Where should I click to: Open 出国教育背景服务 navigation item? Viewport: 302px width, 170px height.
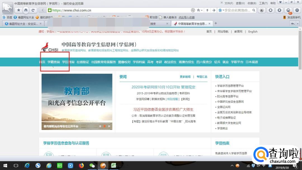point(103,62)
